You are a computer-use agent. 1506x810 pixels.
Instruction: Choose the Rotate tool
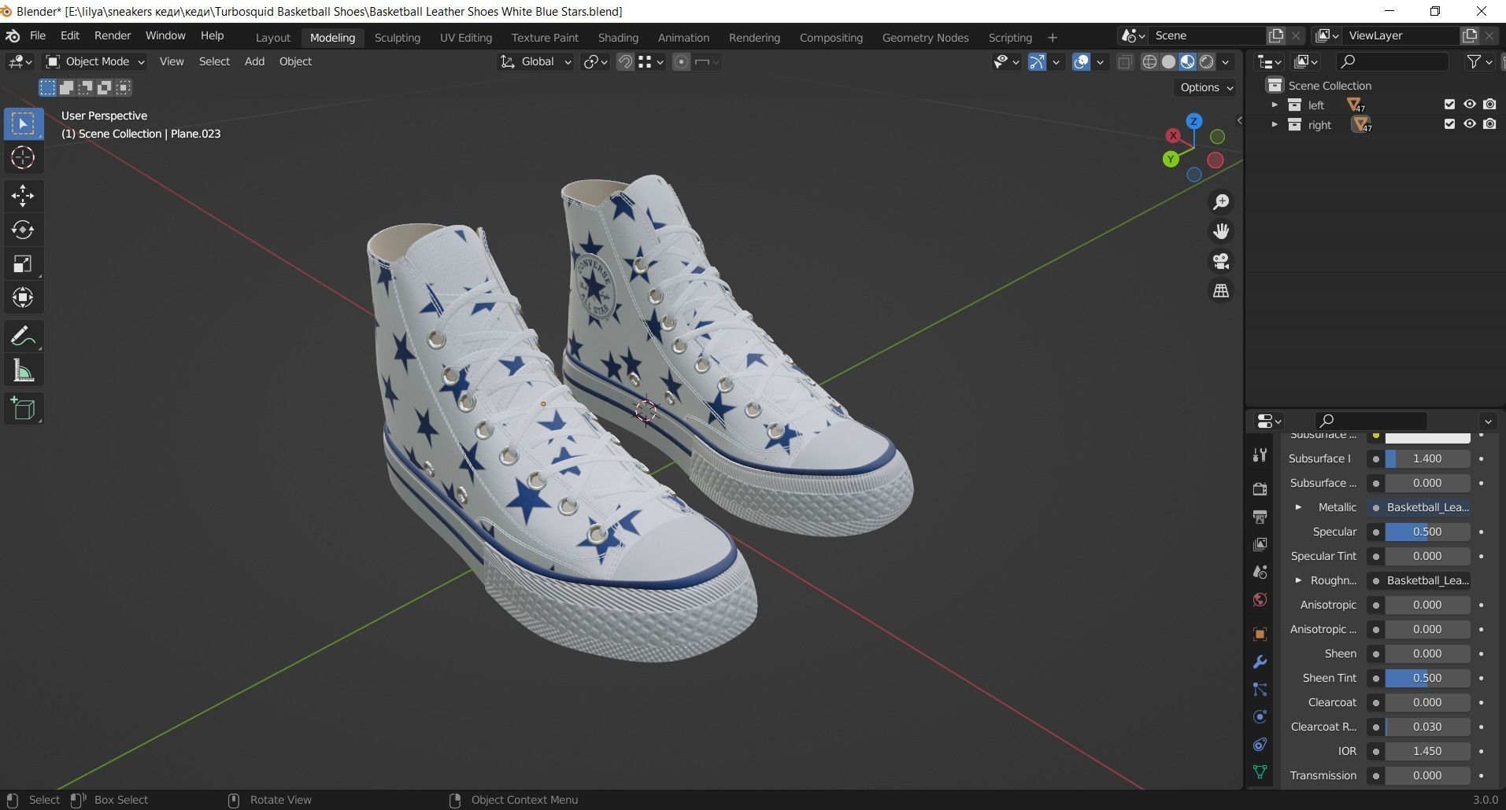23,230
